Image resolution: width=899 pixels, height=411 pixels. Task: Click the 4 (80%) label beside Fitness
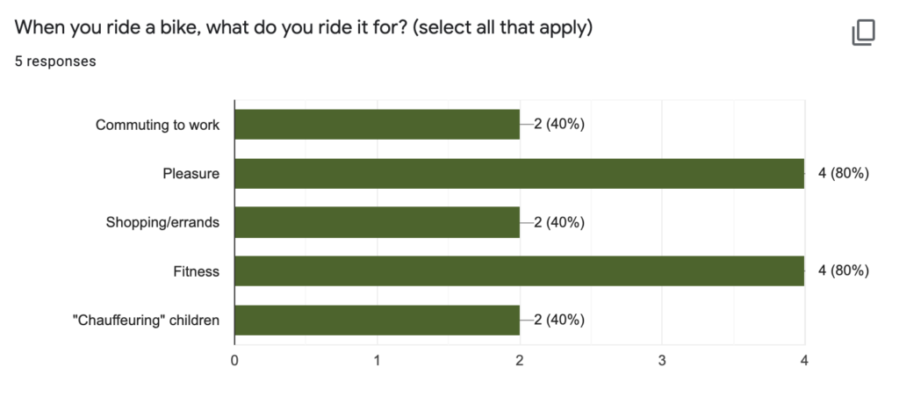(843, 271)
